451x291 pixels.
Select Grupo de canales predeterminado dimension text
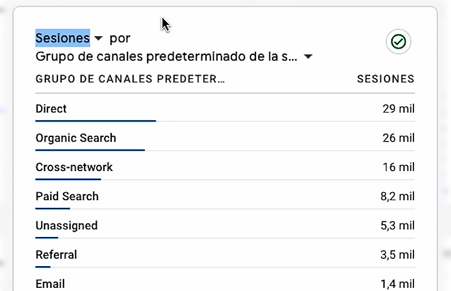click(167, 56)
